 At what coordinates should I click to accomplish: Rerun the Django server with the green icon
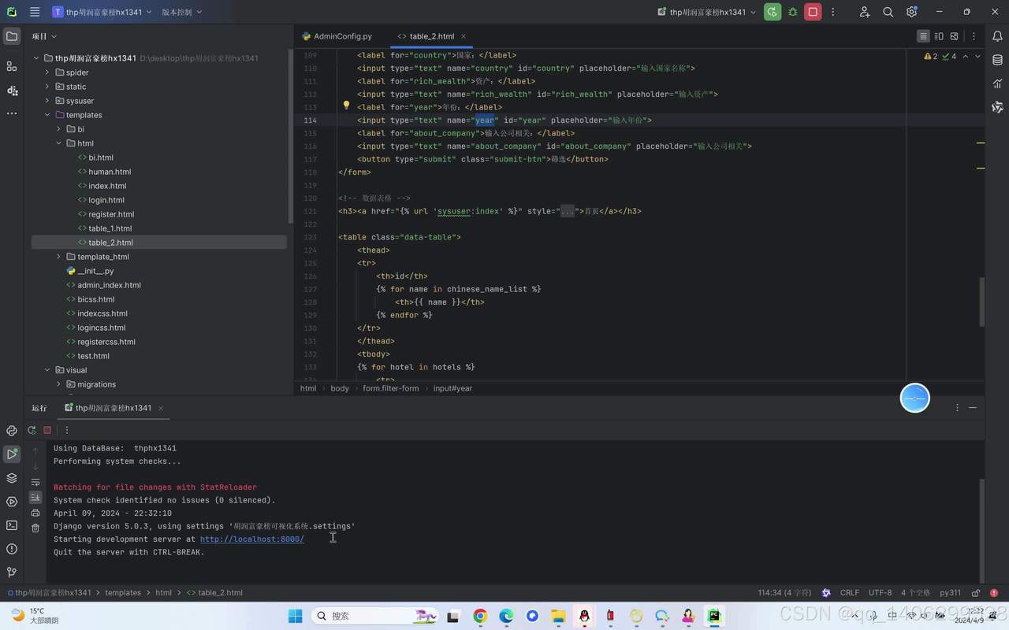[x=32, y=430]
